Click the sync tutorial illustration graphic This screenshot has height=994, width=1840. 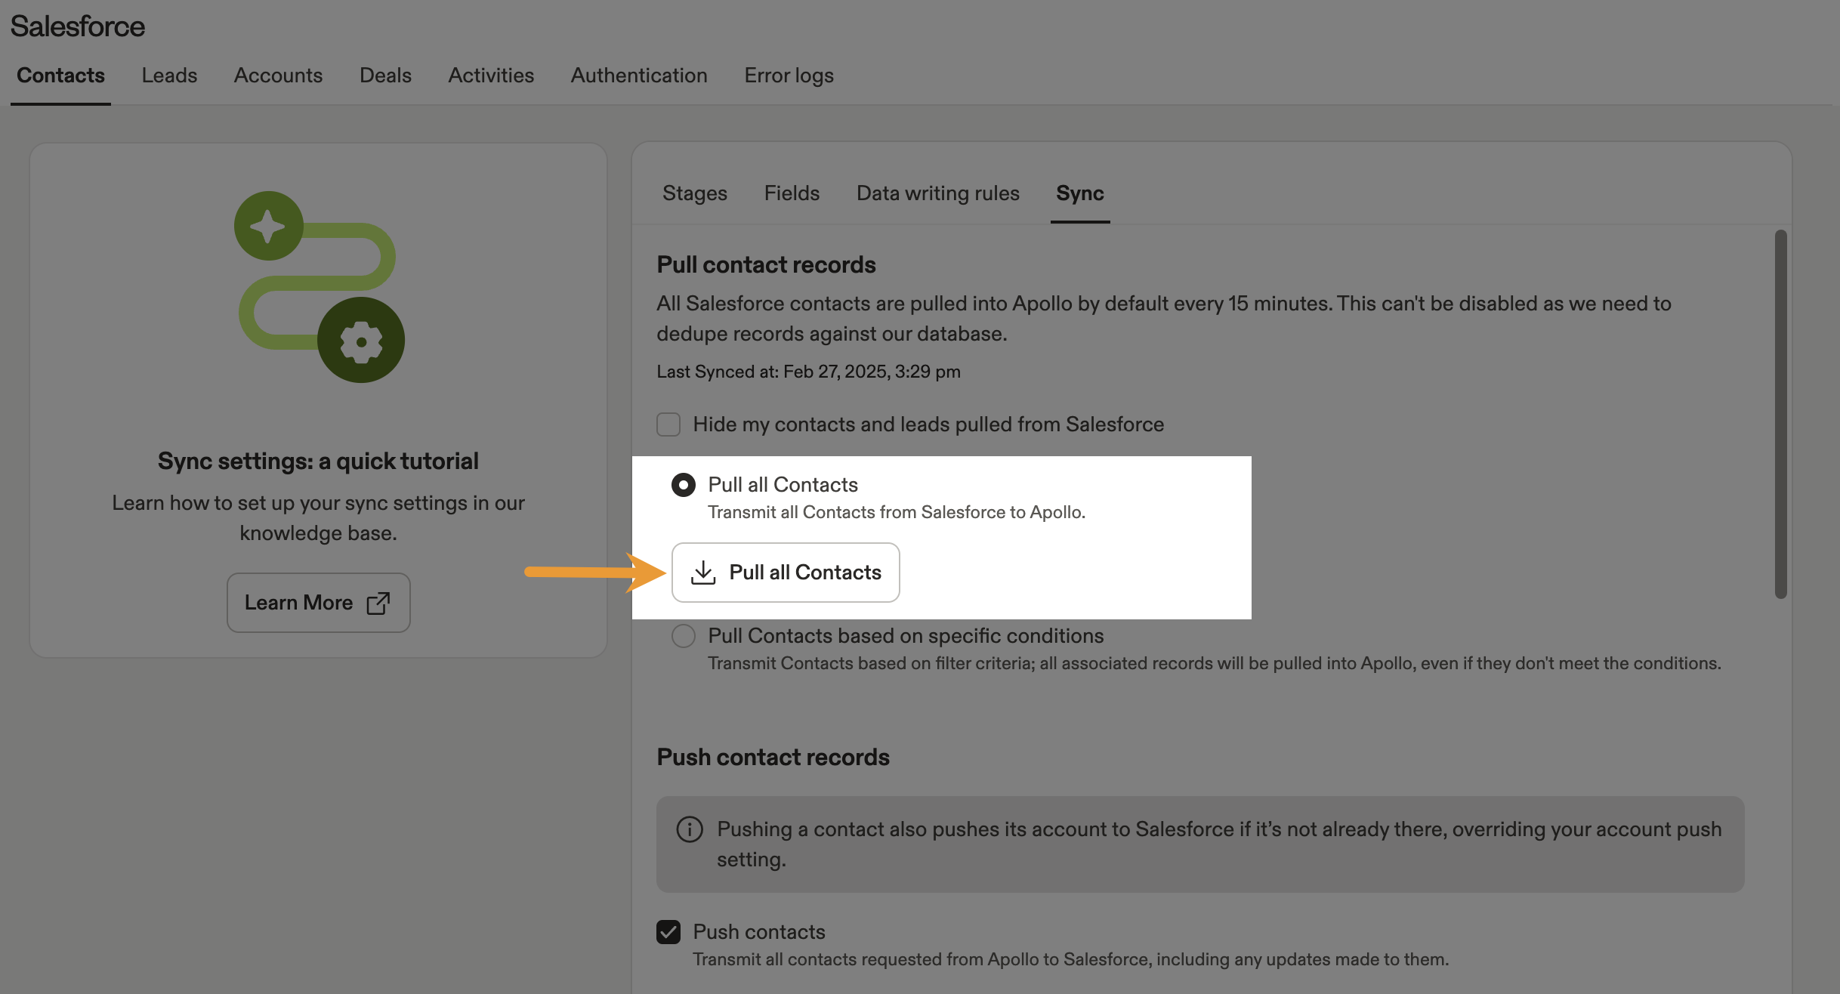point(320,287)
